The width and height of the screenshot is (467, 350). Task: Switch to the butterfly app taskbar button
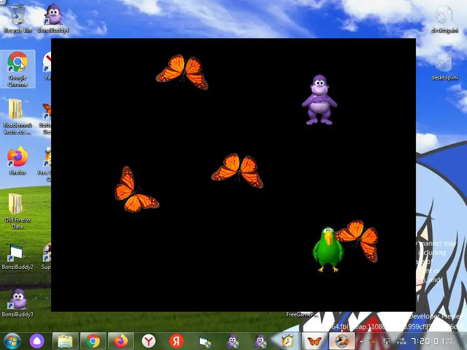(315, 341)
